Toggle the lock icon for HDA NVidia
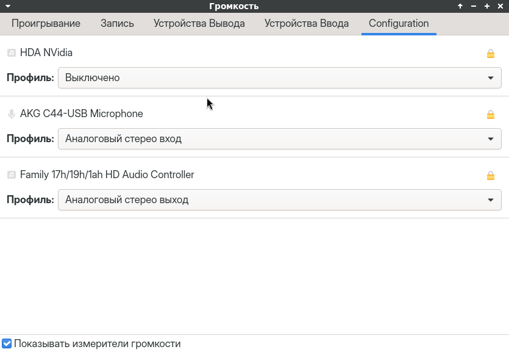Image resolution: width=509 pixels, height=352 pixels. pyautogui.click(x=490, y=54)
